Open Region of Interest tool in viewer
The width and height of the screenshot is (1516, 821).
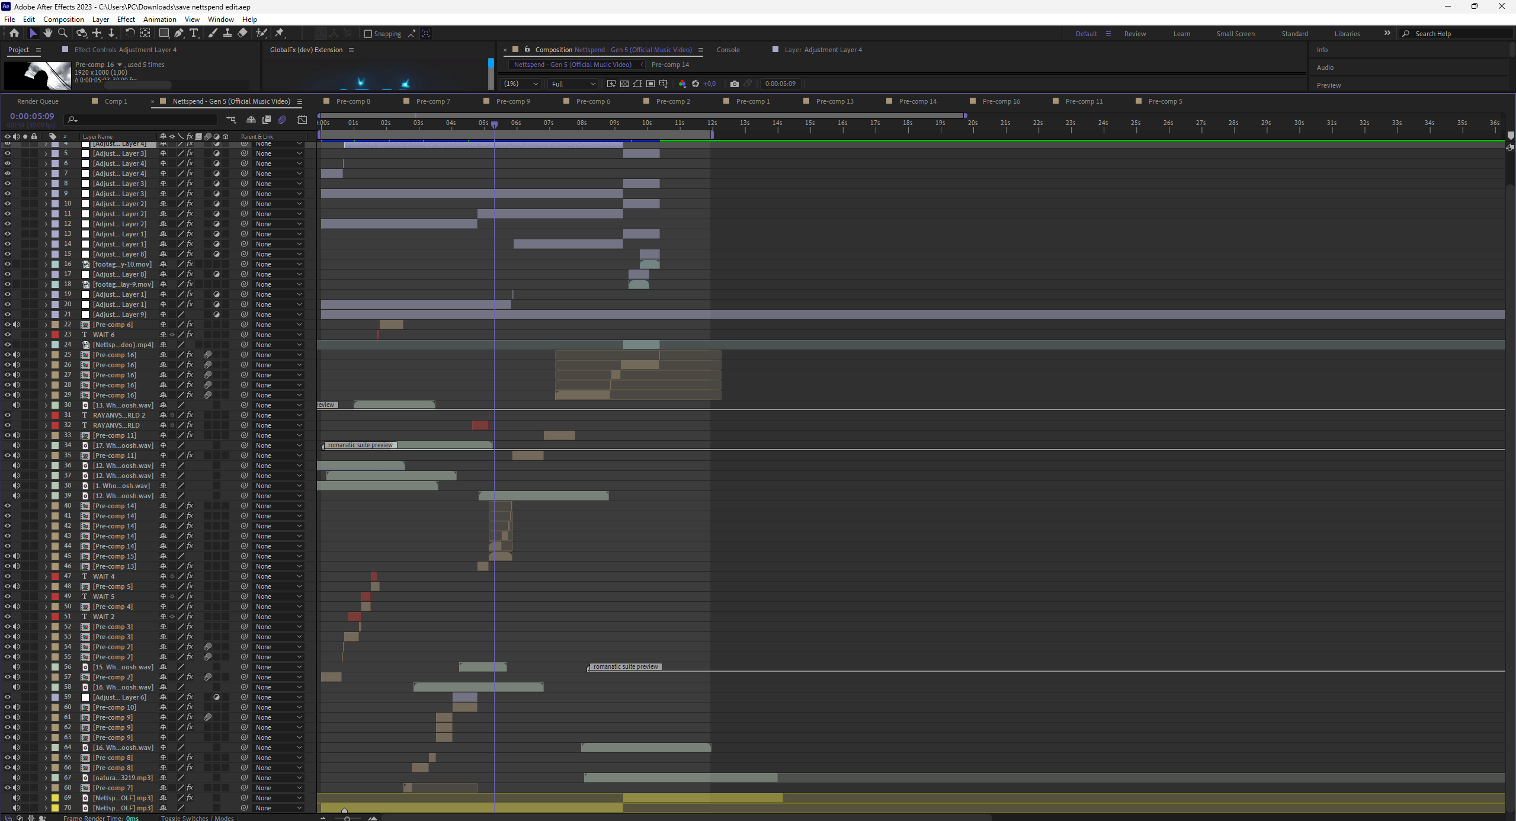(x=650, y=84)
